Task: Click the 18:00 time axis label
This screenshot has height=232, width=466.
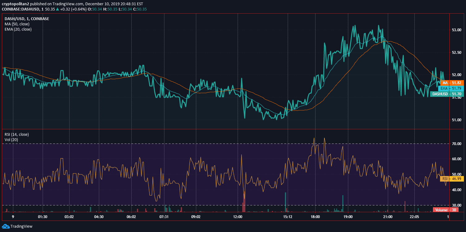Action: pos(315,217)
